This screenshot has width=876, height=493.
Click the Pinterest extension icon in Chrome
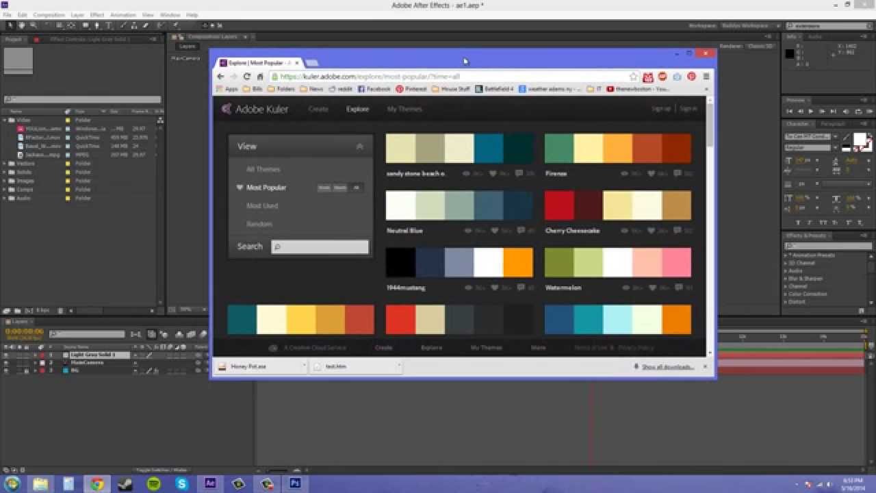click(691, 77)
